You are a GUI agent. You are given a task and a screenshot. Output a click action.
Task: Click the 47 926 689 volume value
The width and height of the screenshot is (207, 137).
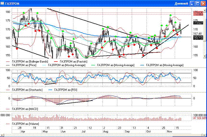coord(200,118)
